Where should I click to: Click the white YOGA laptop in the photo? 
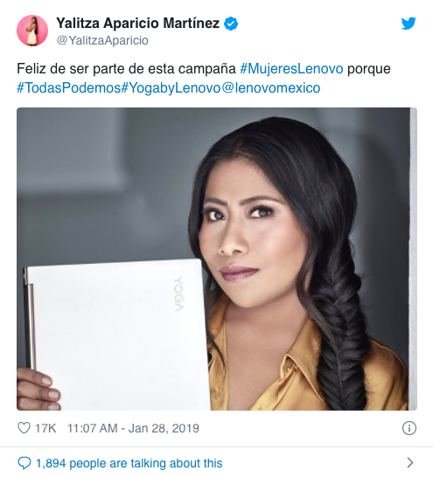(117, 335)
